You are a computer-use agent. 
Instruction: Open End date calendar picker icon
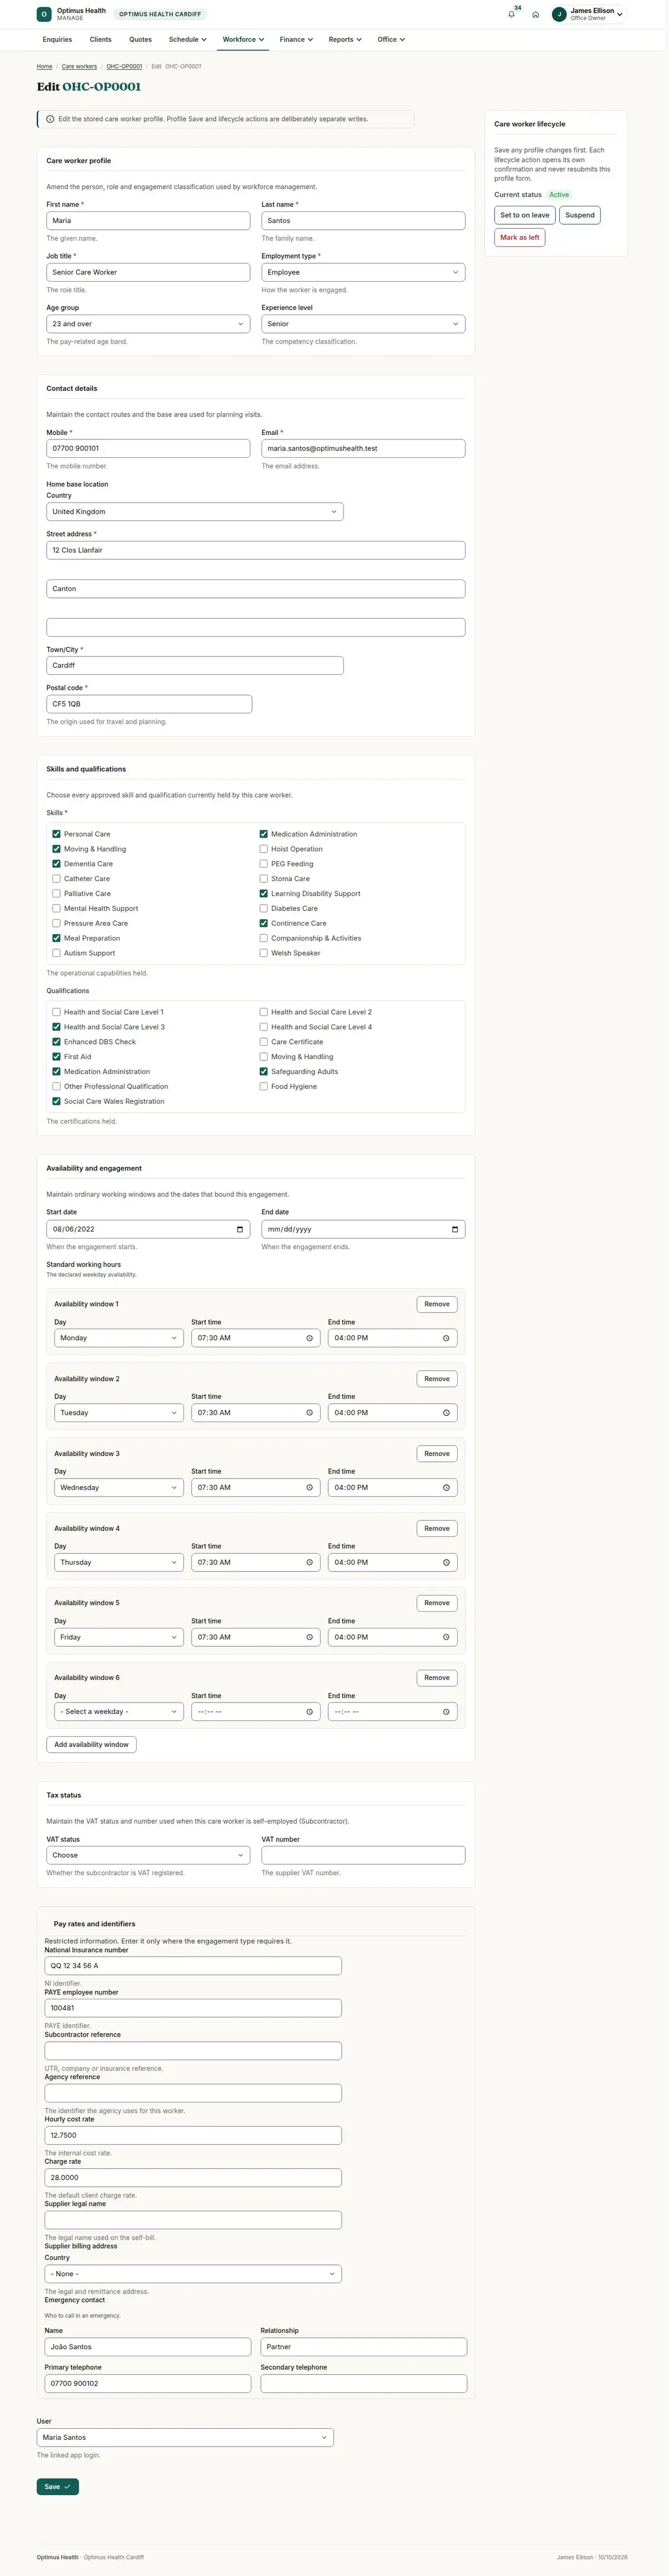455,1229
